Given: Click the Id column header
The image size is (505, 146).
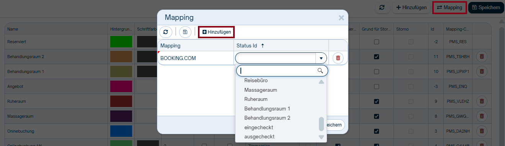Looking at the screenshot, I should [436, 29].
